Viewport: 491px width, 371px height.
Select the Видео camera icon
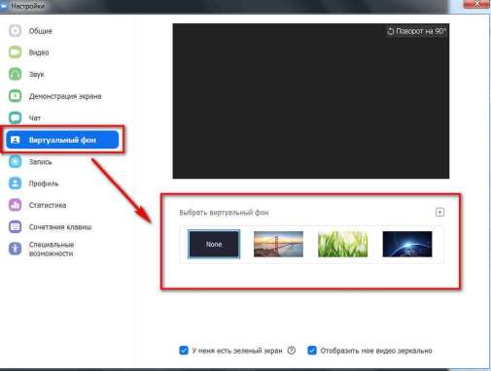tap(15, 52)
